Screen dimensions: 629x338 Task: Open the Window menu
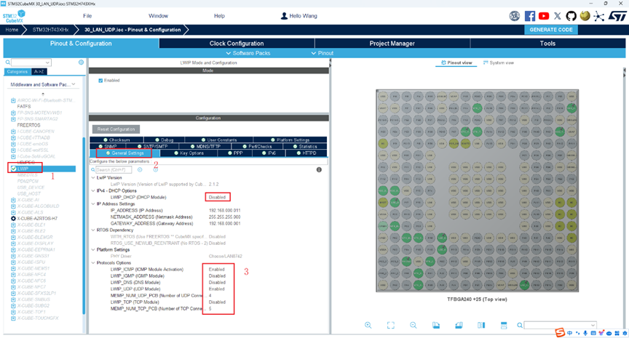click(x=159, y=16)
